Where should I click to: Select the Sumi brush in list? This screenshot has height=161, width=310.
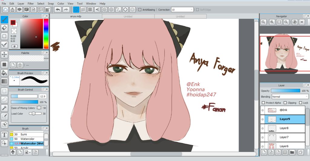(27, 134)
